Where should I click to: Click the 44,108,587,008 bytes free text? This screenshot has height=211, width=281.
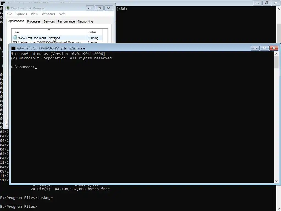pyautogui.click(x=82, y=189)
